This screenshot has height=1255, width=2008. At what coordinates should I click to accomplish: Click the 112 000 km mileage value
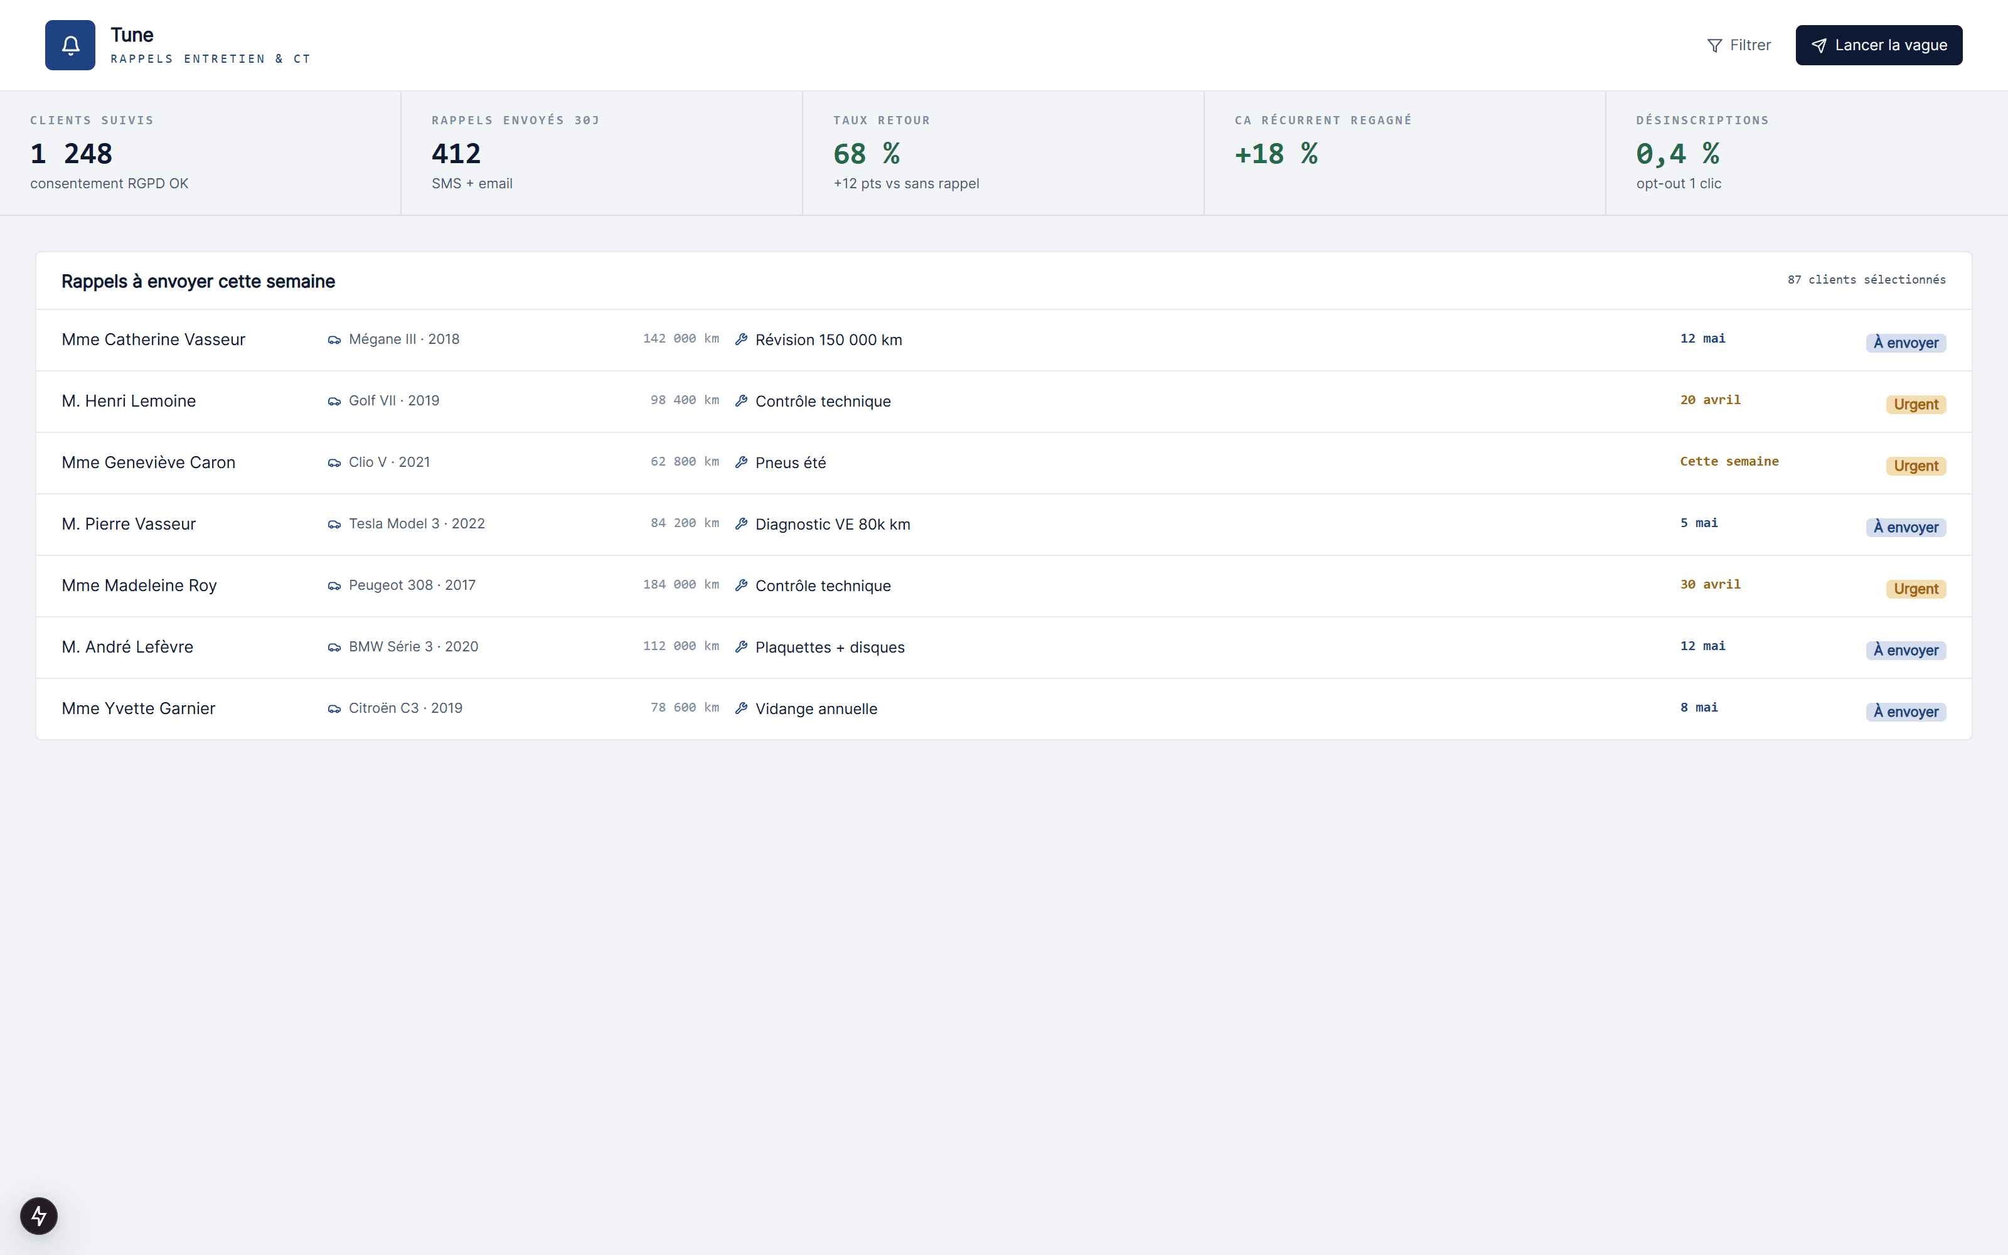[680, 646]
